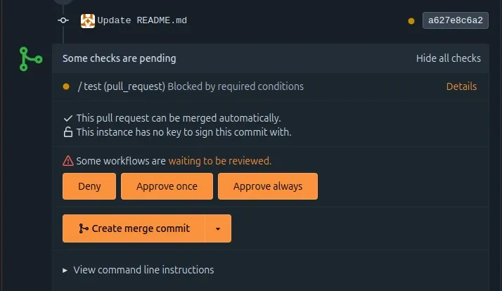Click the author avatar beside Update README.md
The height and width of the screenshot is (291, 502).
[88, 20]
